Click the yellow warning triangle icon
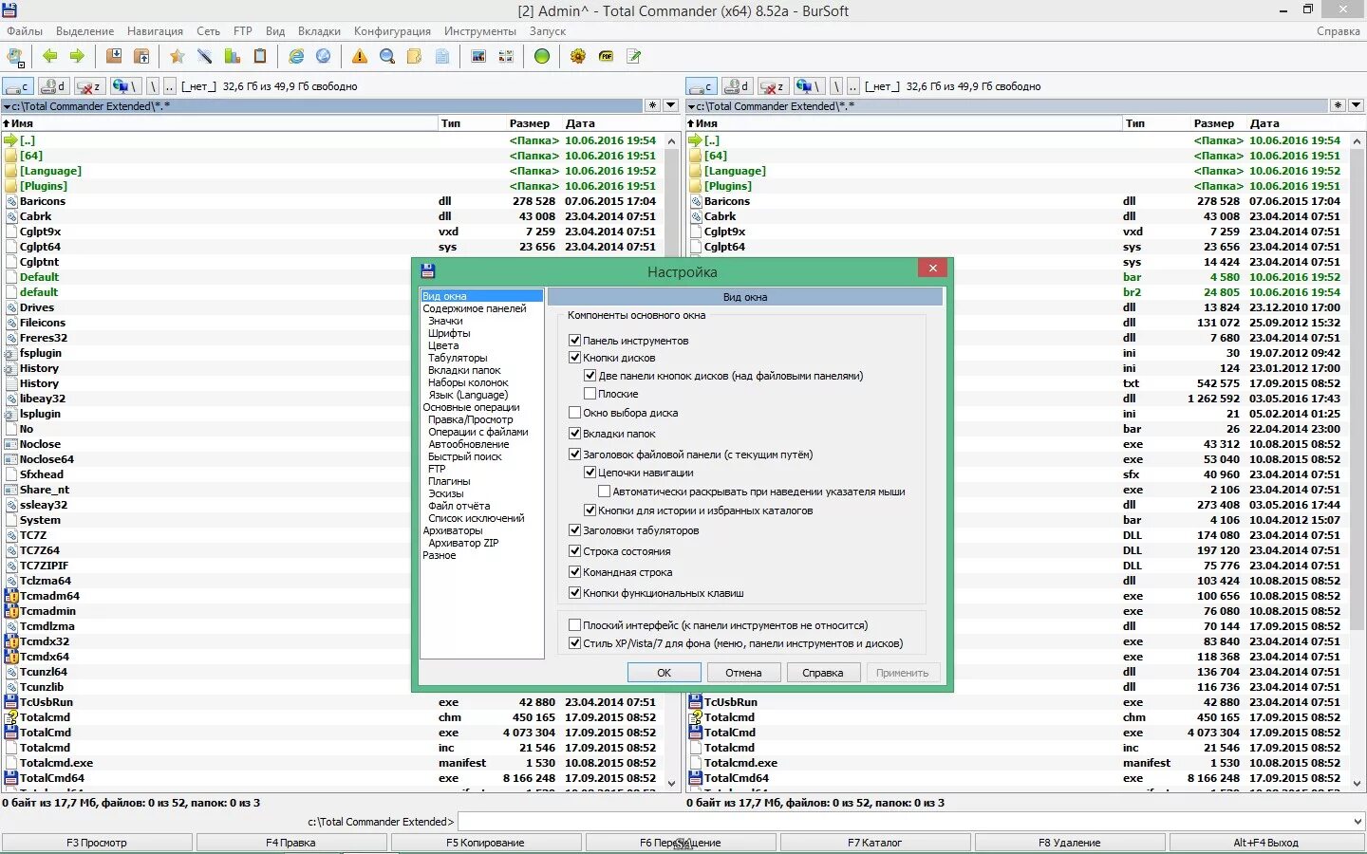 [x=360, y=56]
